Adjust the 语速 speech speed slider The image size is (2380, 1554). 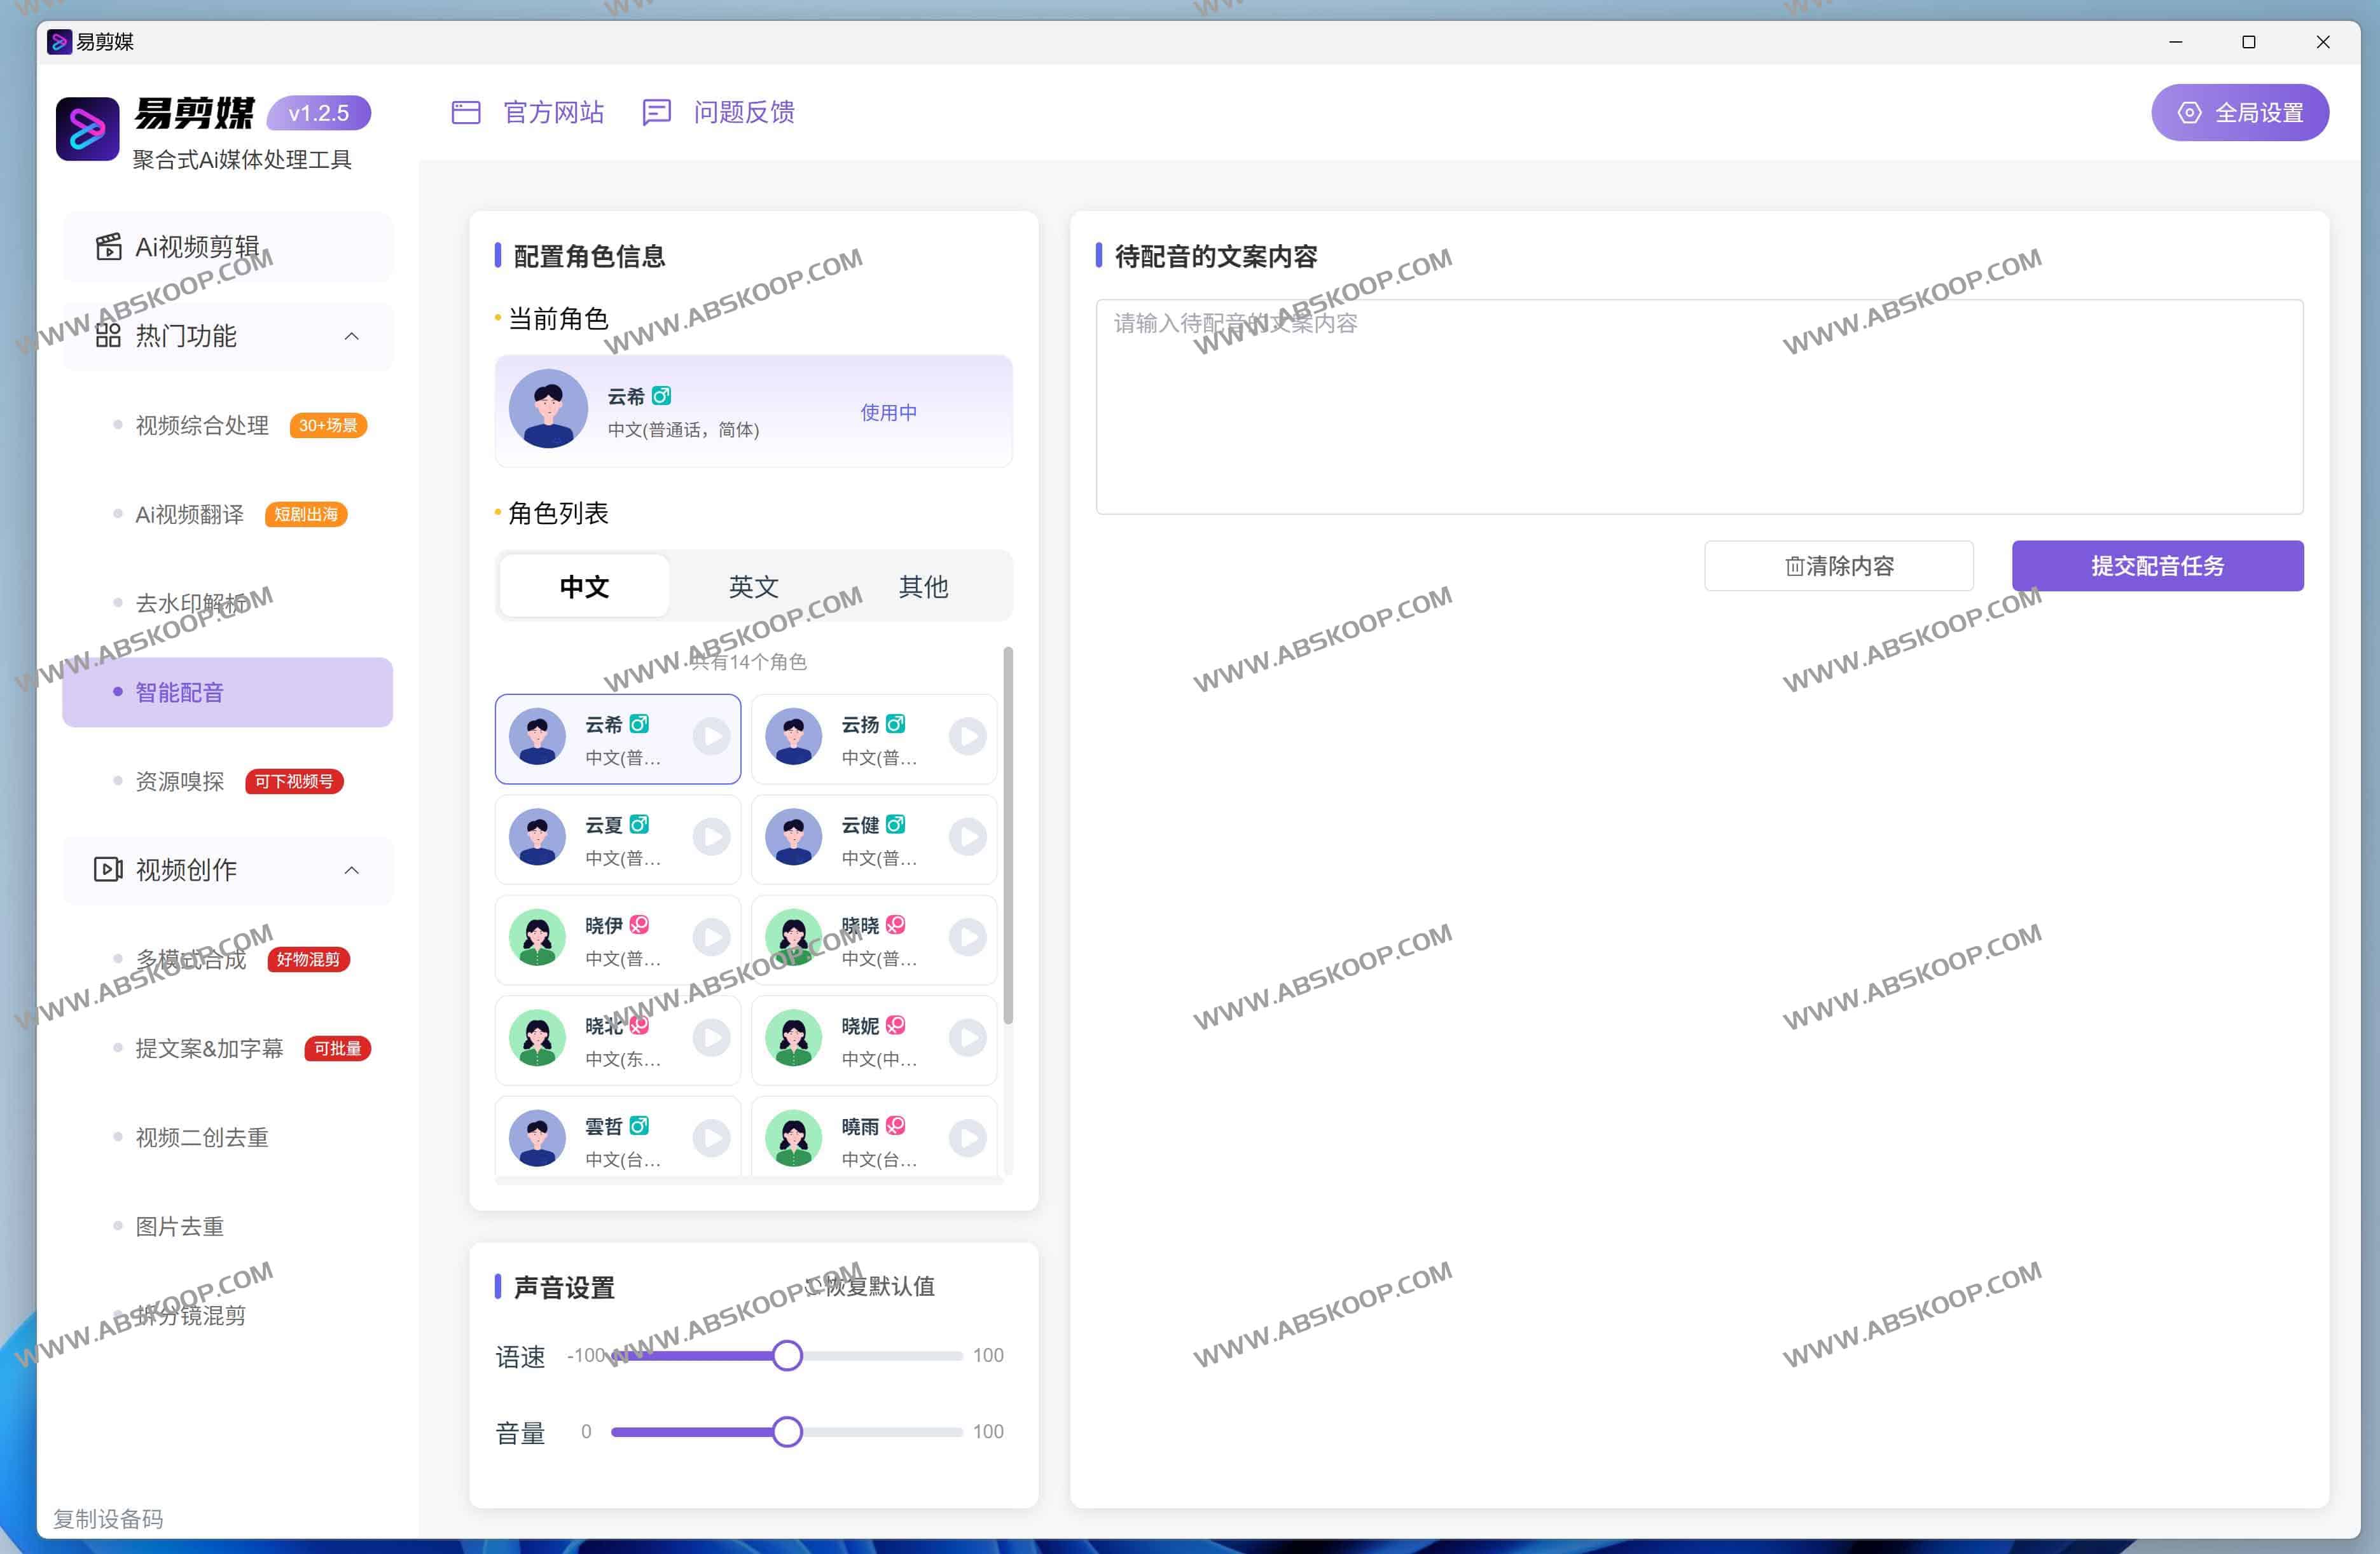pyautogui.click(x=787, y=1355)
